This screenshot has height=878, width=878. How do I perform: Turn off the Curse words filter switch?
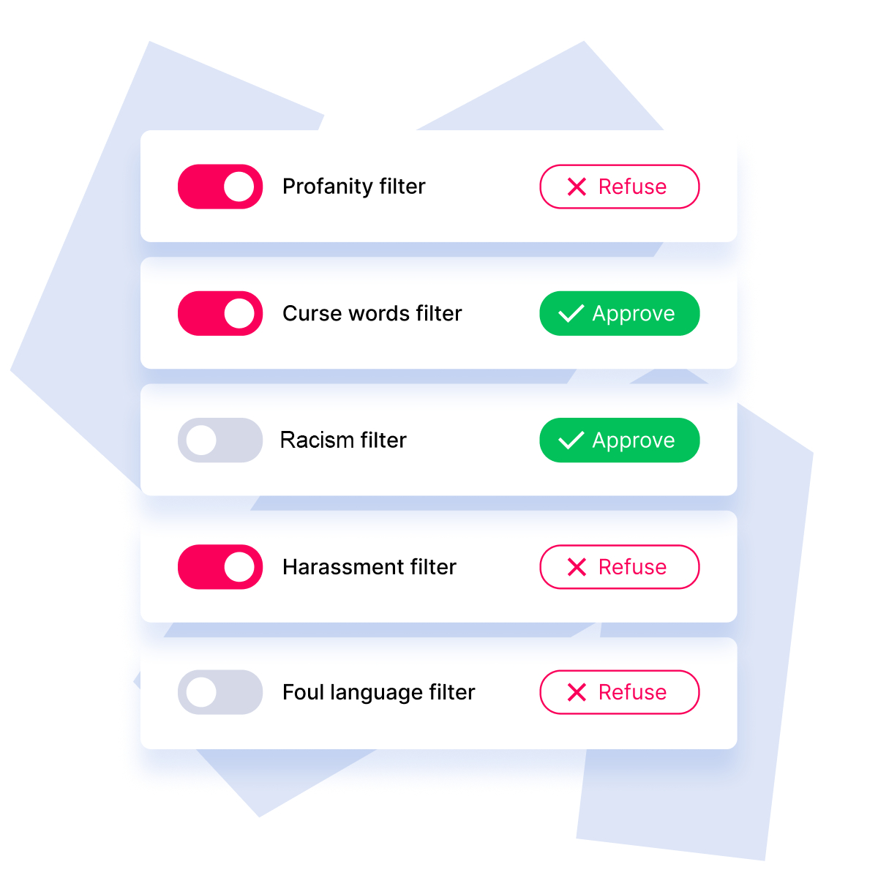pyautogui.click(x=220, y=313)
